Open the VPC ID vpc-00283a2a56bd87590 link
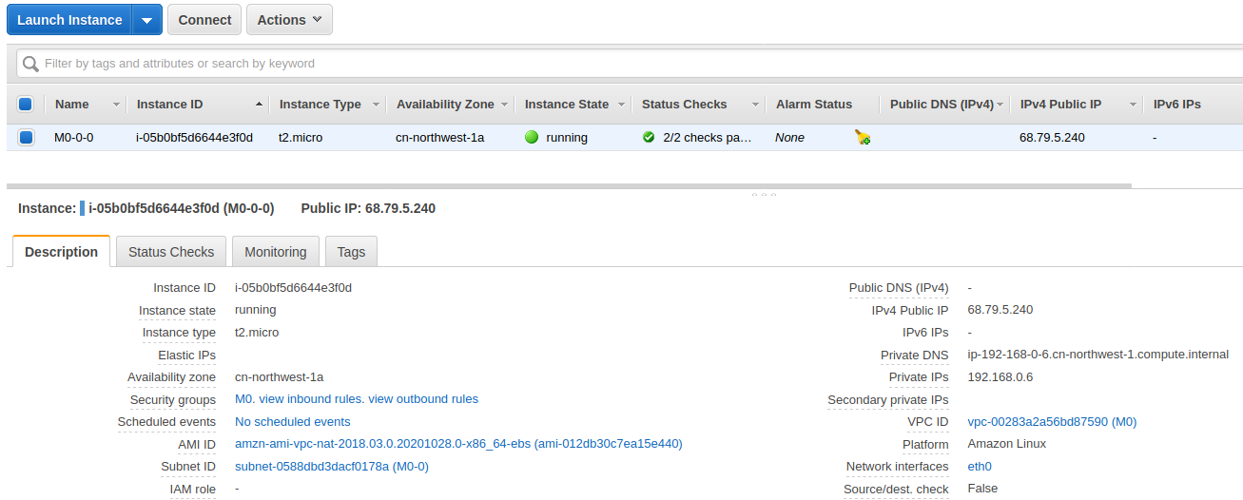Screen dimensions: 1243x500 1051,422
